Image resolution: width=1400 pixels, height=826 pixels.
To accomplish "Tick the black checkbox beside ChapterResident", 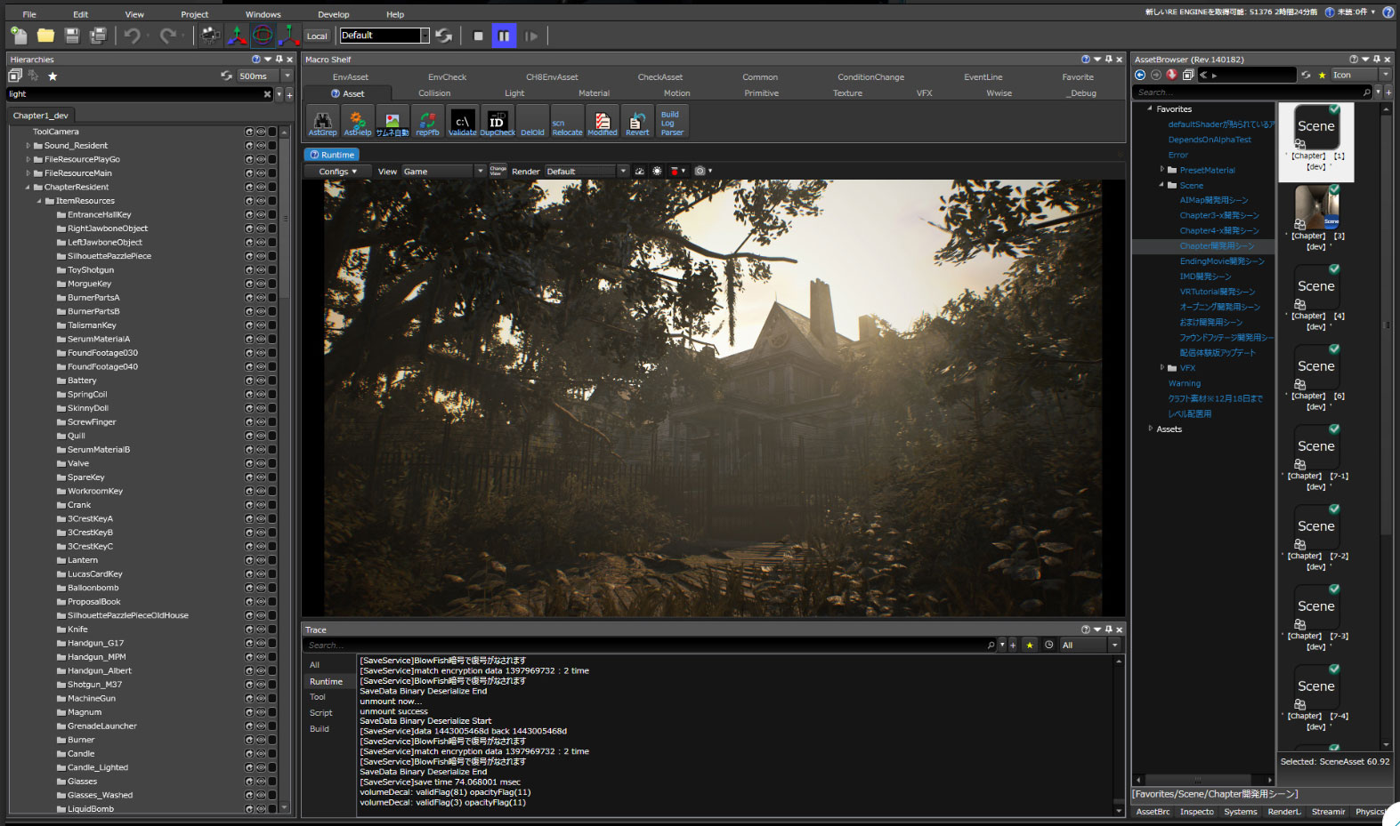I will pos(272,188).
